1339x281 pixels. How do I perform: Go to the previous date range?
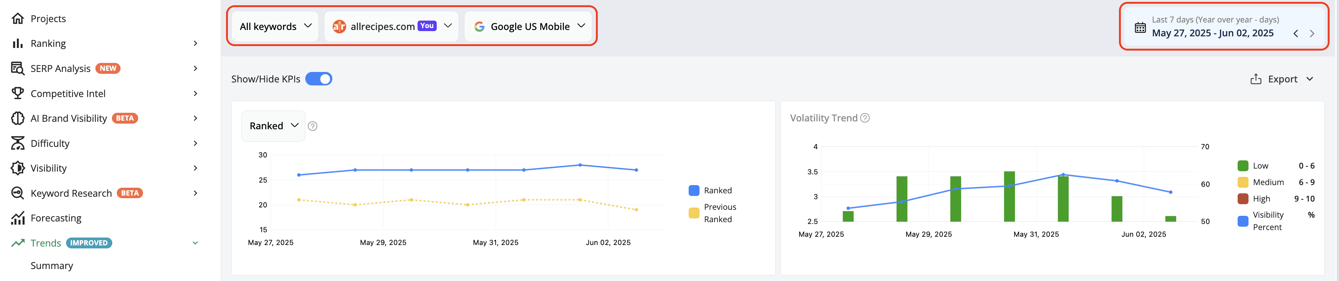pos(1295,34)
